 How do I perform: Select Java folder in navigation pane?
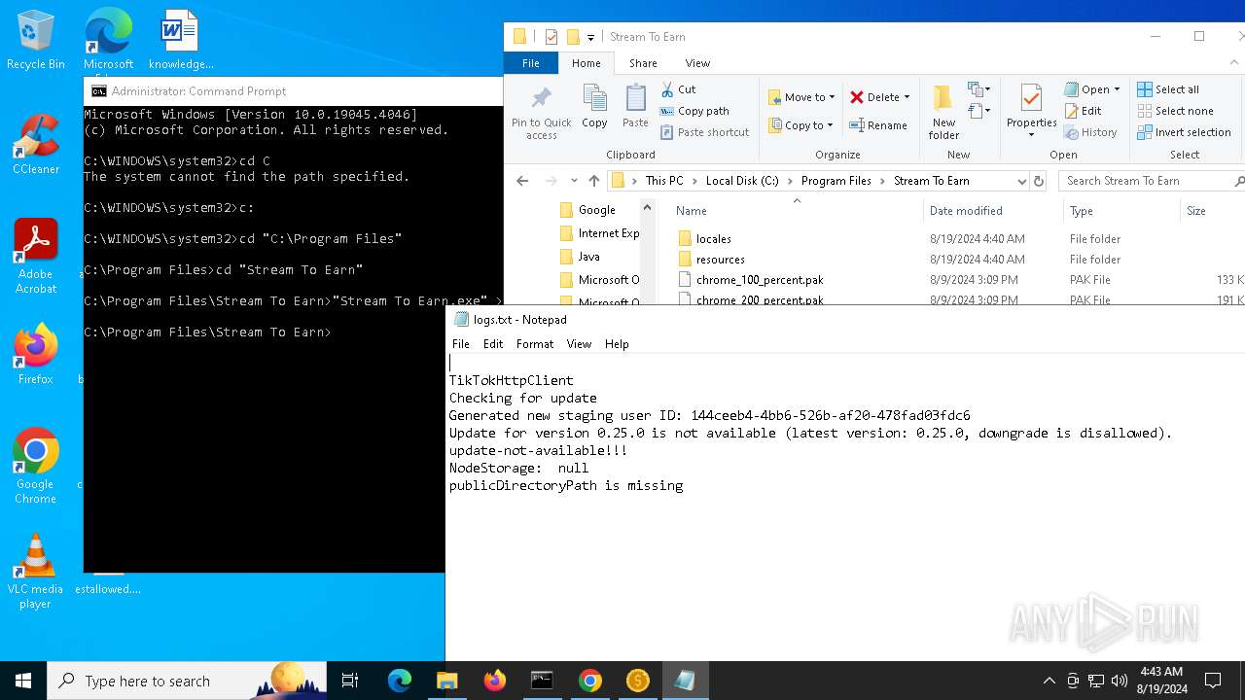point(588,257)
